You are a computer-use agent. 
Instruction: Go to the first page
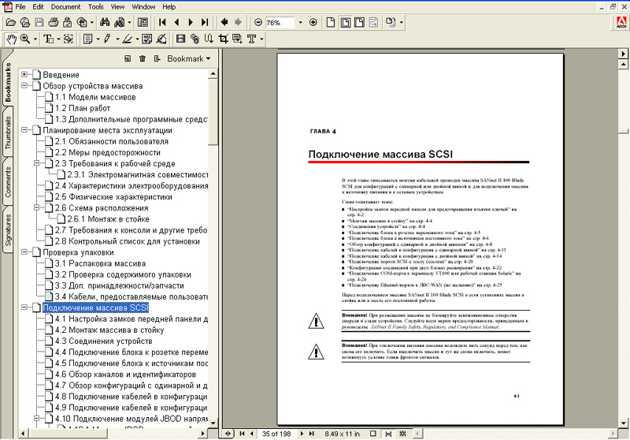(162, 22)
